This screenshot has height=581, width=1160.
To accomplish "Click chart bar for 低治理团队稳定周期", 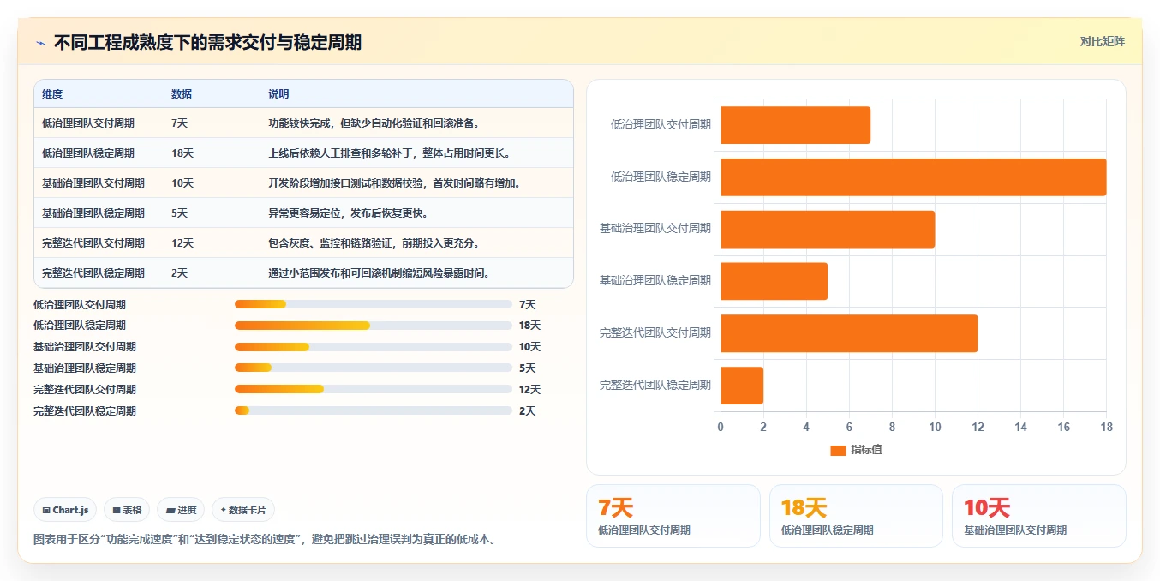I will 913,177.
